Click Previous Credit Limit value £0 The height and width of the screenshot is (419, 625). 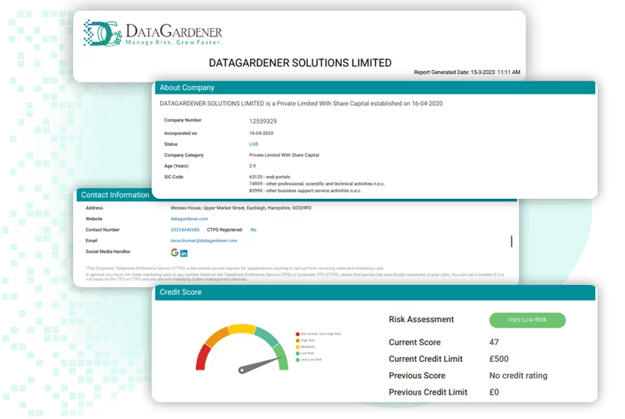click(x=494, y=392)
